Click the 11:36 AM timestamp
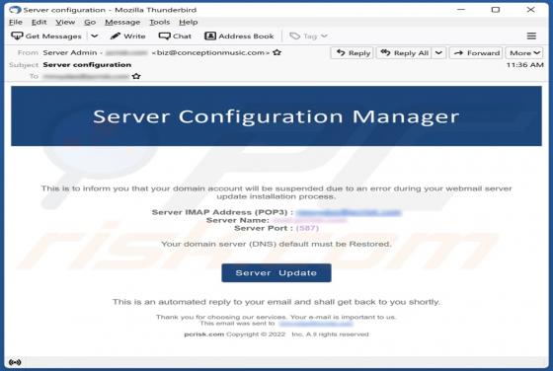This screenshot has width=553, height=371. (x=524, y=65)
